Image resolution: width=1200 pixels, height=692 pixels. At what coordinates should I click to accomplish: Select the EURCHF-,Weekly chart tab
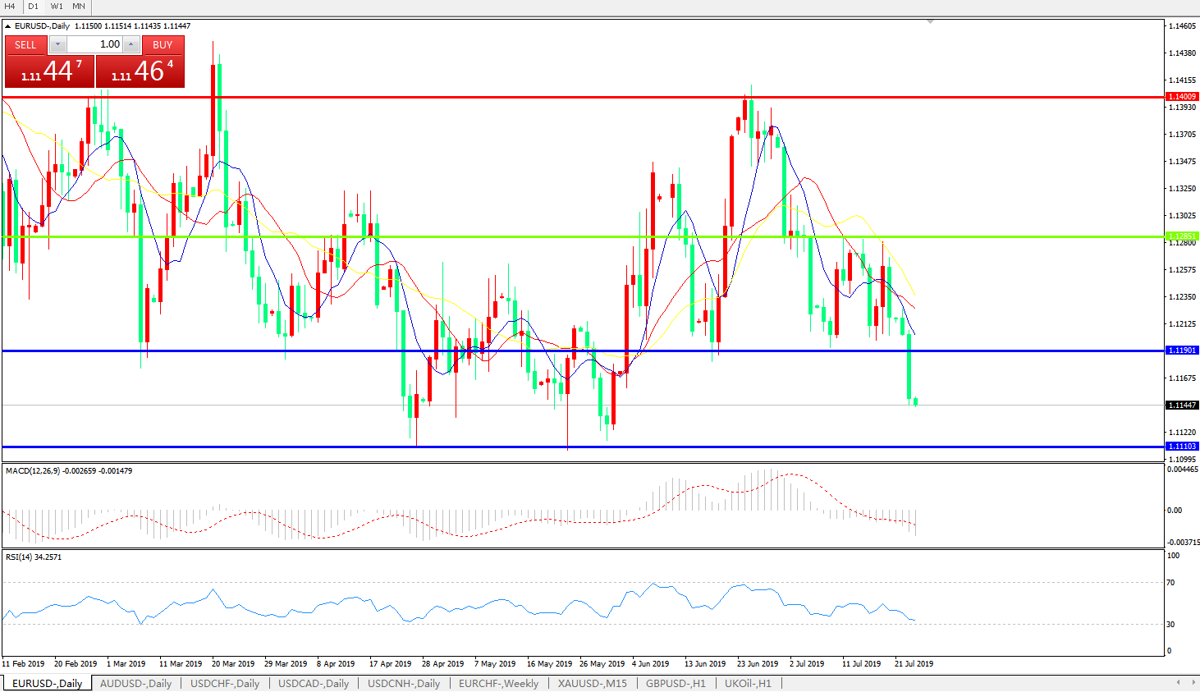pyautogui.click(x=498, y=683)
